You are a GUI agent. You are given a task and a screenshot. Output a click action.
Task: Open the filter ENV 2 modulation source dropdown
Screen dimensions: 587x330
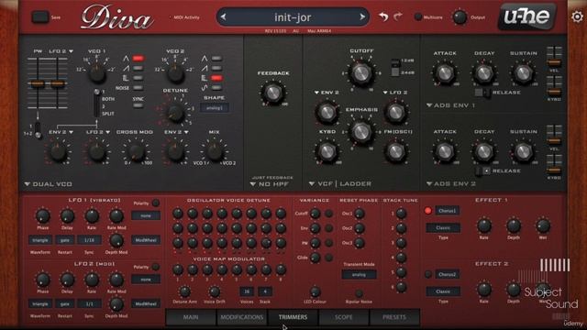point(327,93)
